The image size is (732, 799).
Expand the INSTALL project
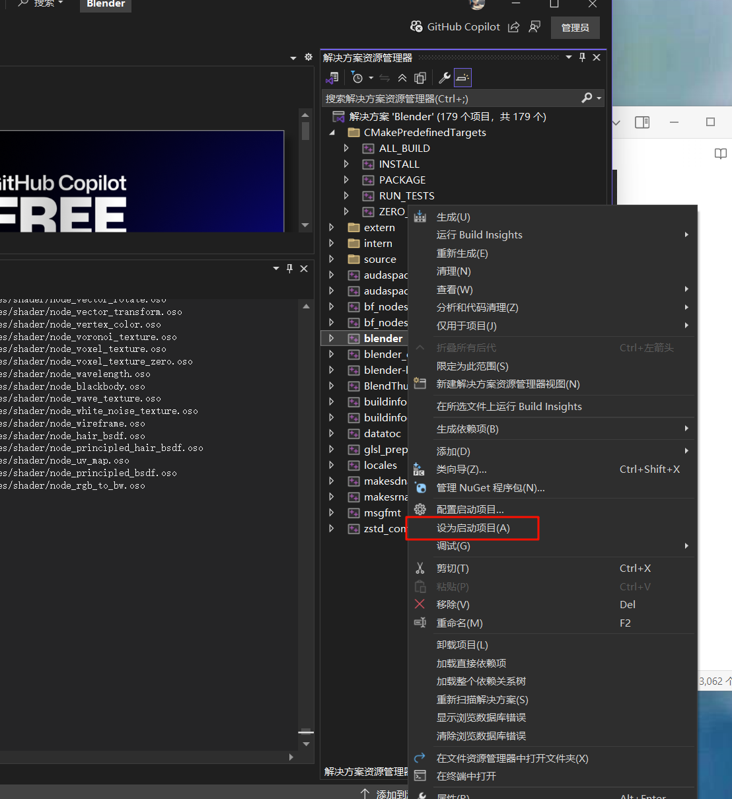[x=346, y=164]
